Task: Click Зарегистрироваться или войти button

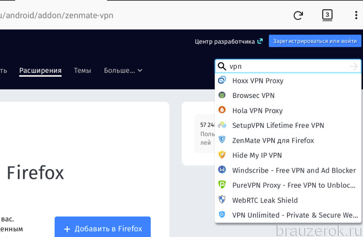Action: coord(315,41)
